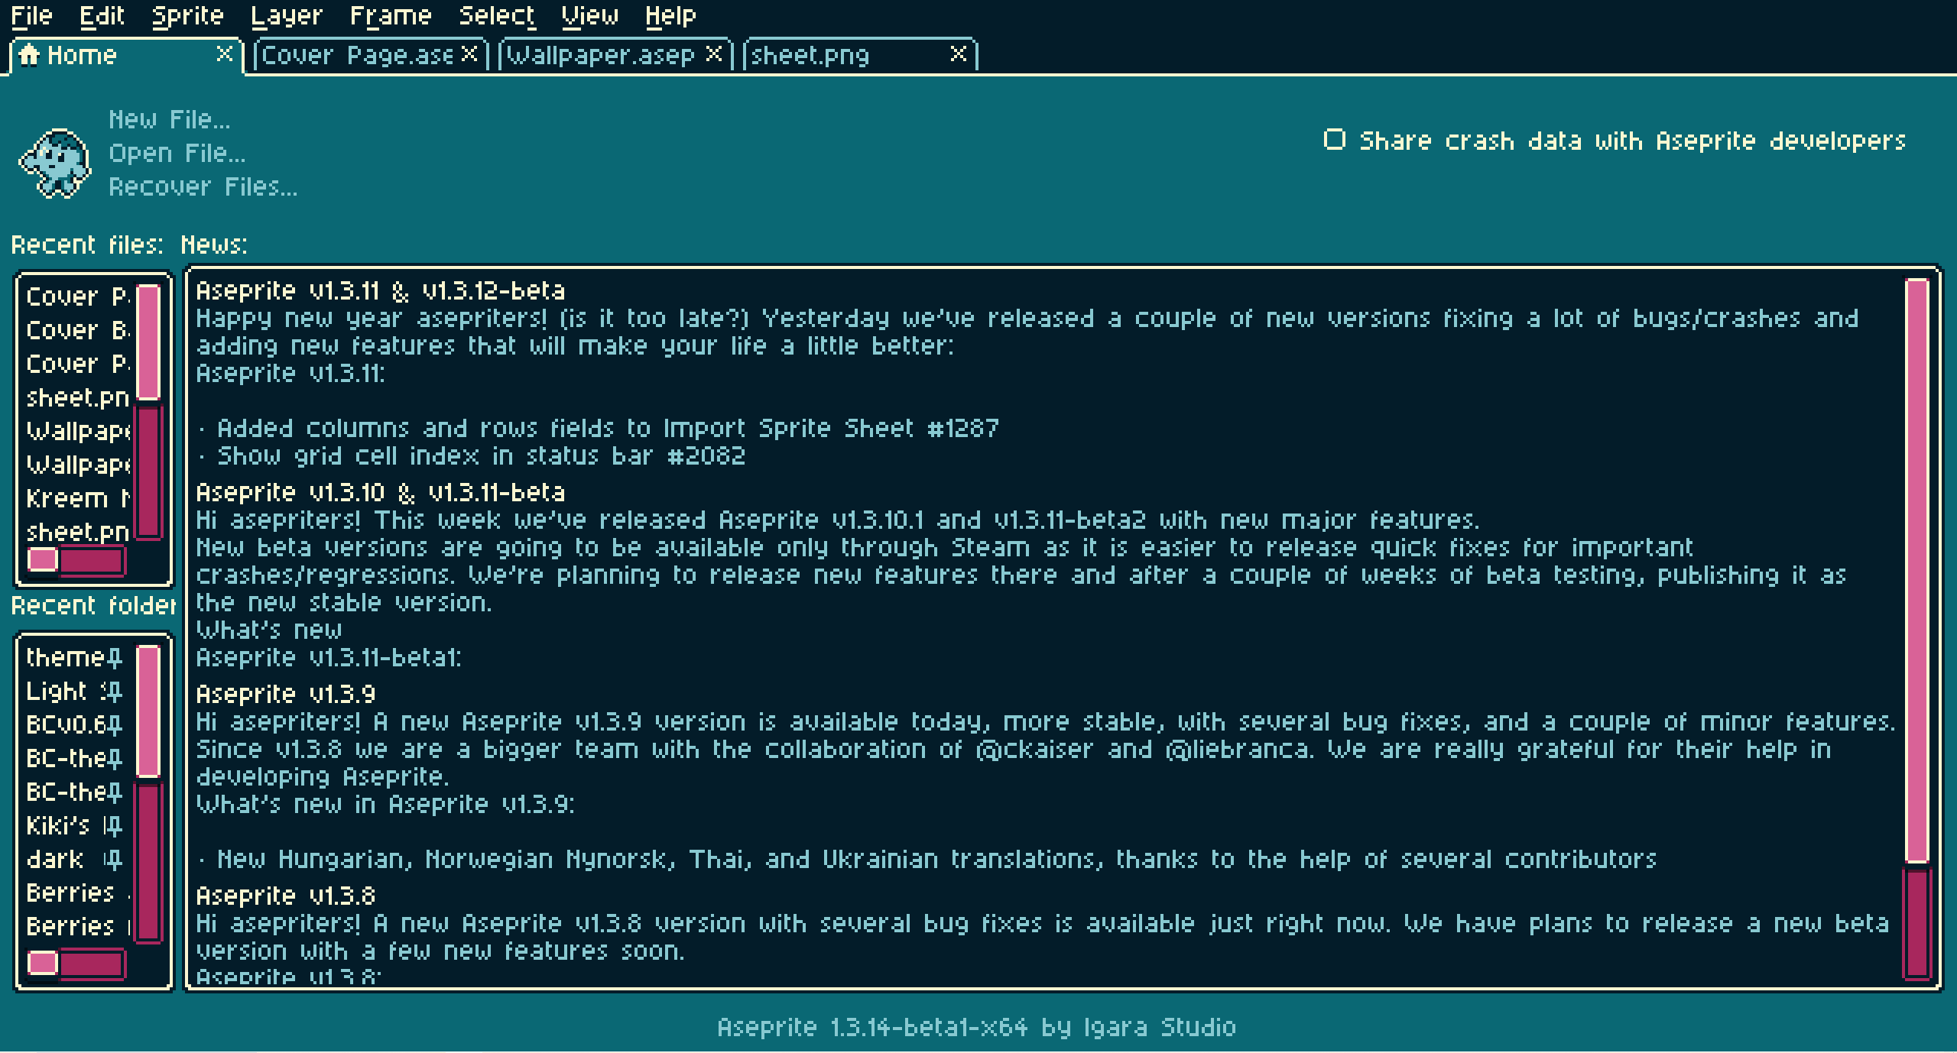Open news 'Aseprite v1.3.11 & v1.3.12-beta'
The width and height of the screenshot is (1957, 1053).
(381, 290)
